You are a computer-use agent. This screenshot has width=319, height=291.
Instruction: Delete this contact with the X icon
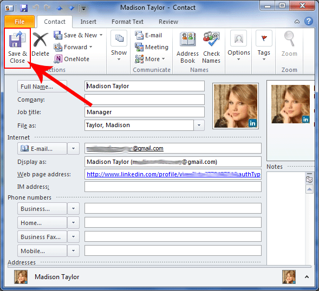tap(40, 44)
